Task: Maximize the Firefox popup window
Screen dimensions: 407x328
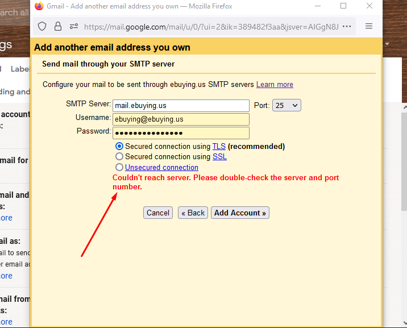Action: [343, 6]
